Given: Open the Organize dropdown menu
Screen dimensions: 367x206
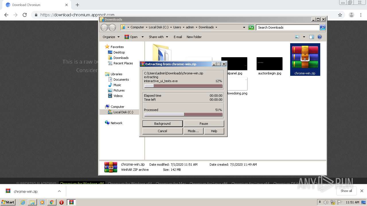Looking at the screenshot, I should 111,37.
